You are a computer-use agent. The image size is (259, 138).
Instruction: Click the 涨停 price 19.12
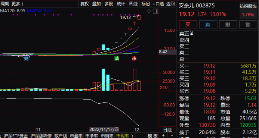[x=209, y=98]
